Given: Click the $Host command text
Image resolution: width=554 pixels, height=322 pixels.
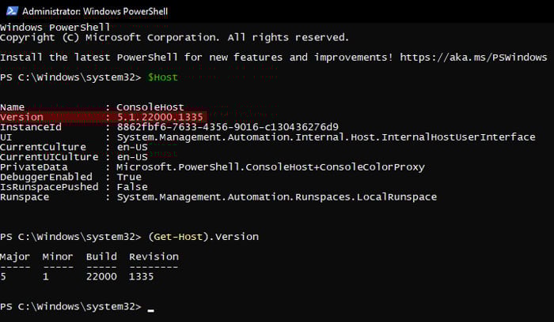Looking at the screenshot, I should click(162, 77).
